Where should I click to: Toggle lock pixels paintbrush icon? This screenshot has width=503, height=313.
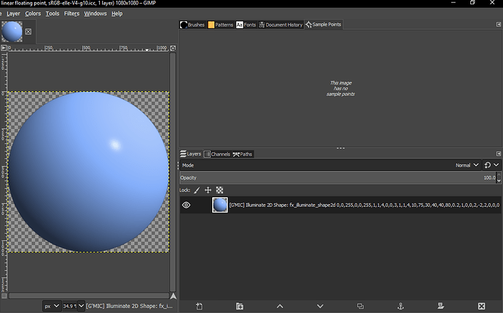click(x=197, y=189)
